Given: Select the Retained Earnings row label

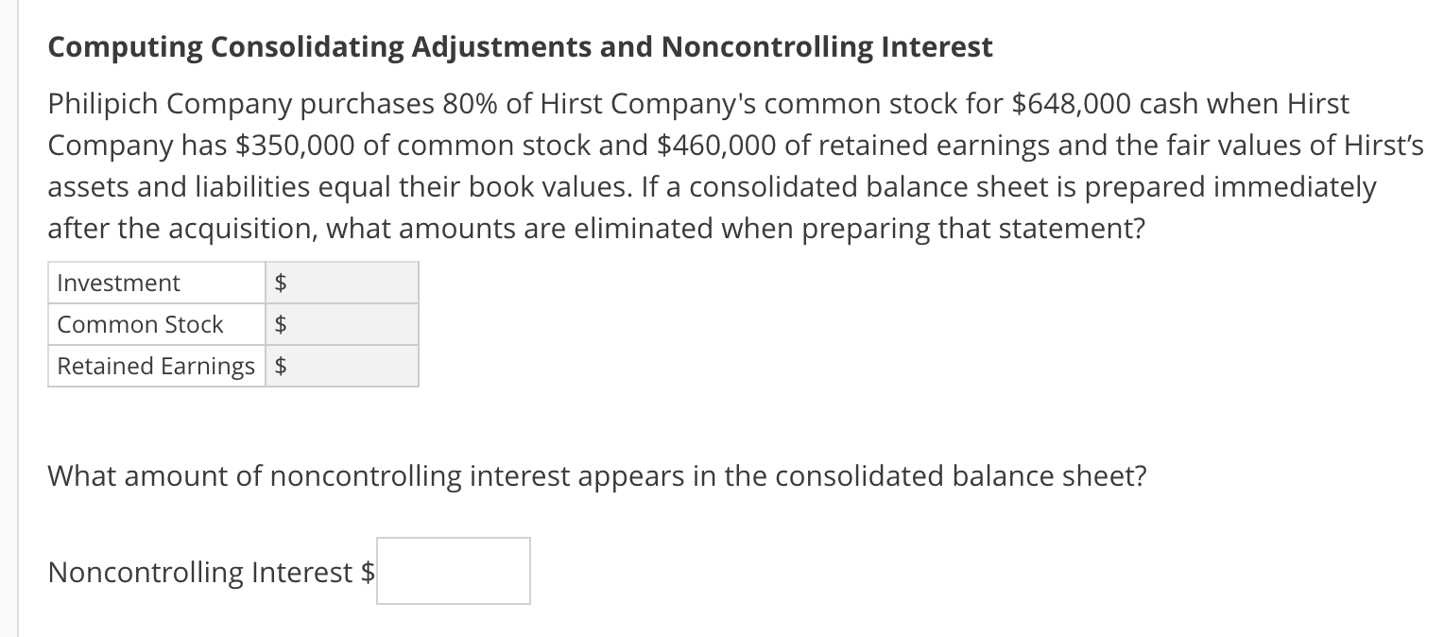Looking at the screenshot, I should pos(156,366).
